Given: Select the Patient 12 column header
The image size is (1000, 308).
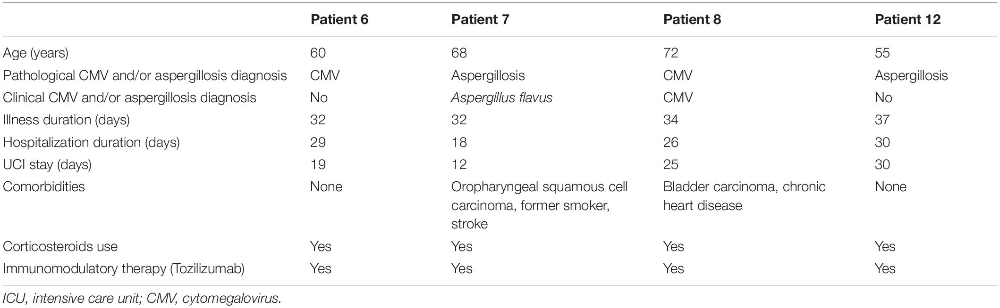Looking at the screenshot, I should coord(907,19).
